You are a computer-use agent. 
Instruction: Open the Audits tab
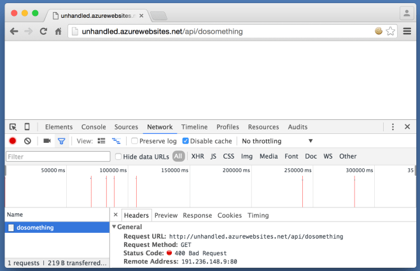coord(298,127)
